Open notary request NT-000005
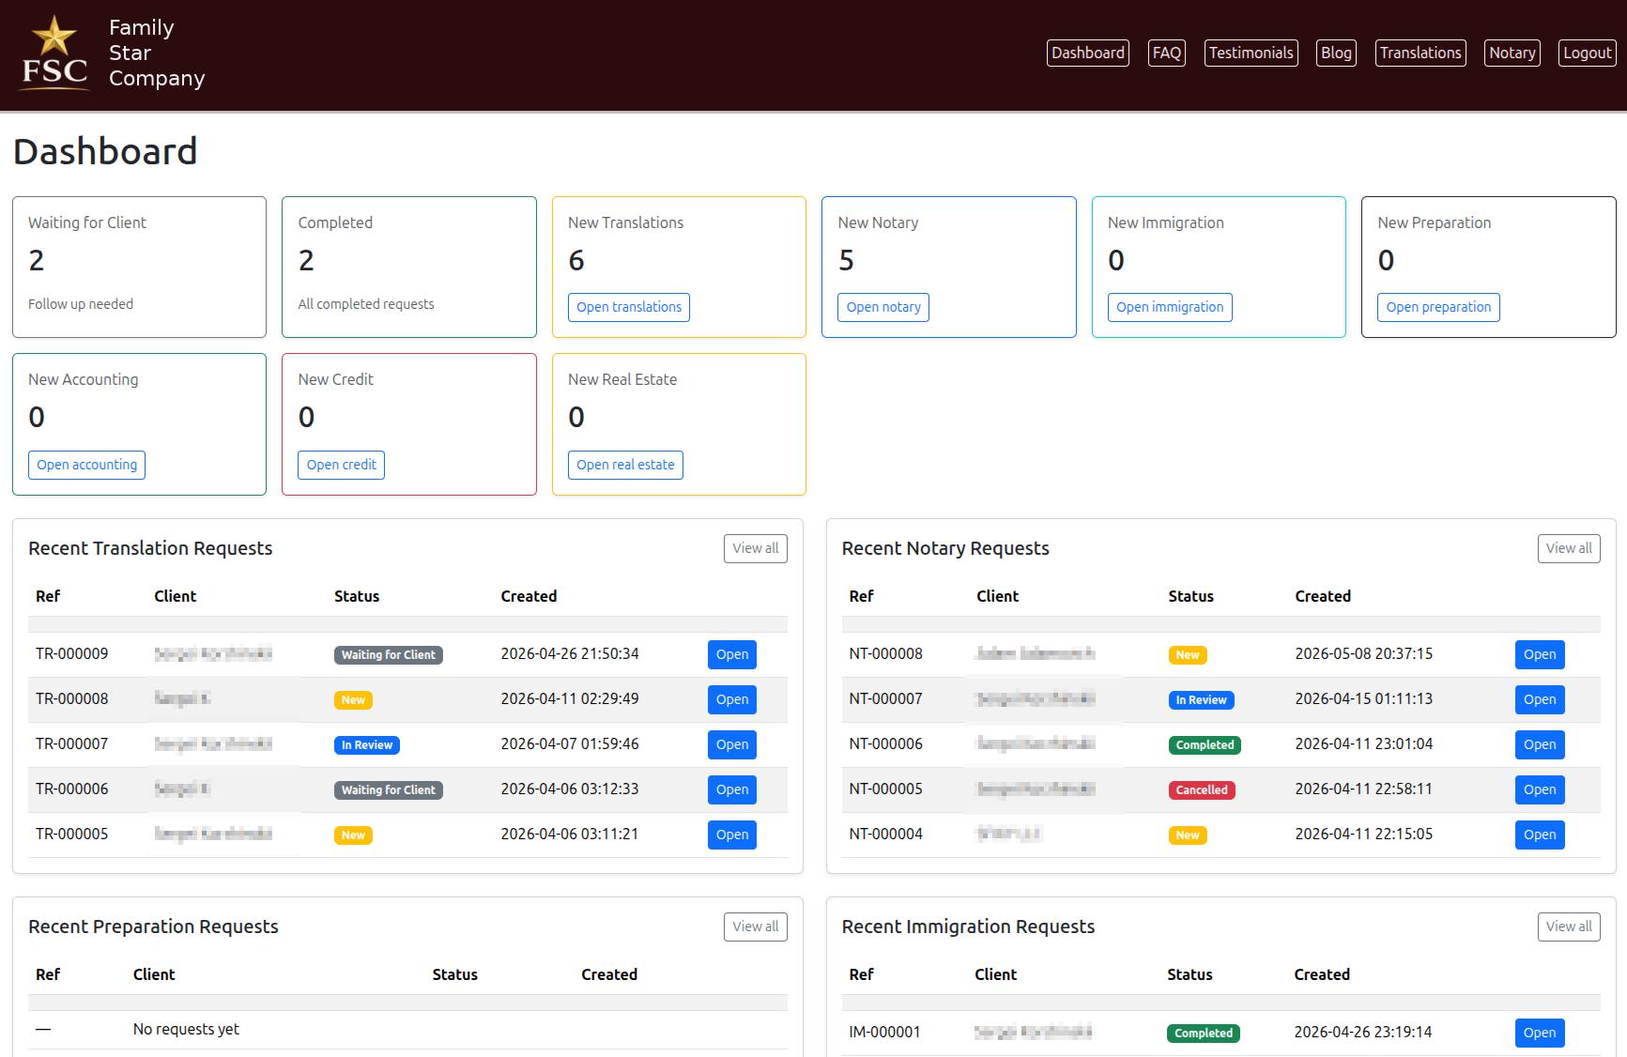This screenshot has height=1057, width=1627. point(1540,789)
